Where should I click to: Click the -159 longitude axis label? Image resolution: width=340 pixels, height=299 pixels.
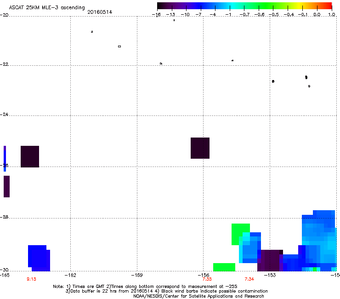point(137,275)
